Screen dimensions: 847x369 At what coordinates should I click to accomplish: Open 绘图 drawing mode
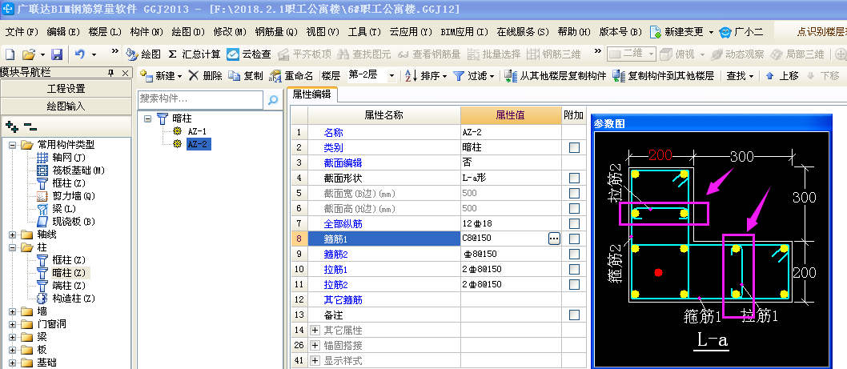click(x=143, y=54)
